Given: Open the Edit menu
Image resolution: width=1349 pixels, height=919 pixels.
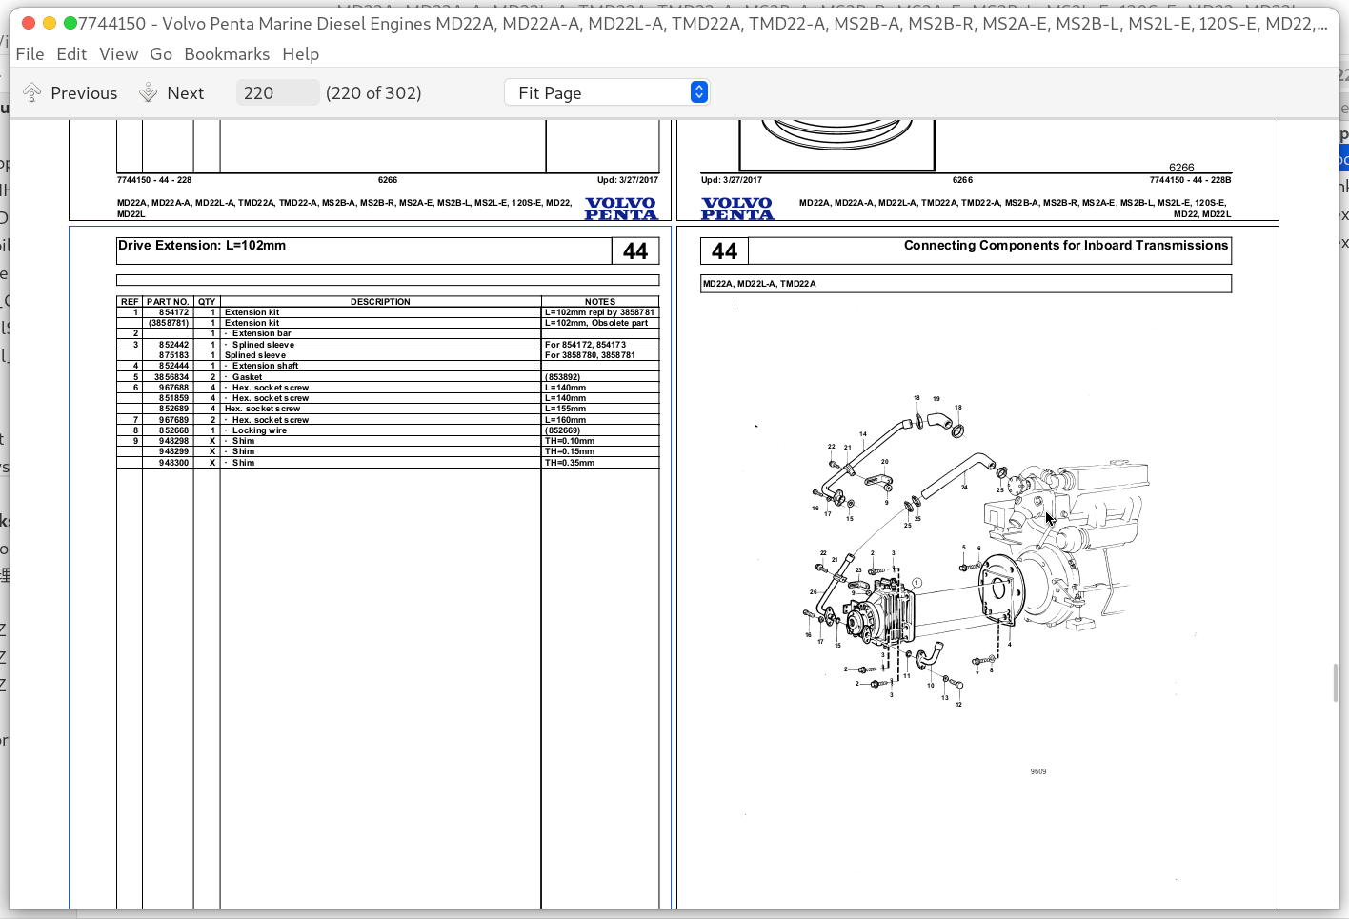Looking at the screenshot, I should click(71, 54).
